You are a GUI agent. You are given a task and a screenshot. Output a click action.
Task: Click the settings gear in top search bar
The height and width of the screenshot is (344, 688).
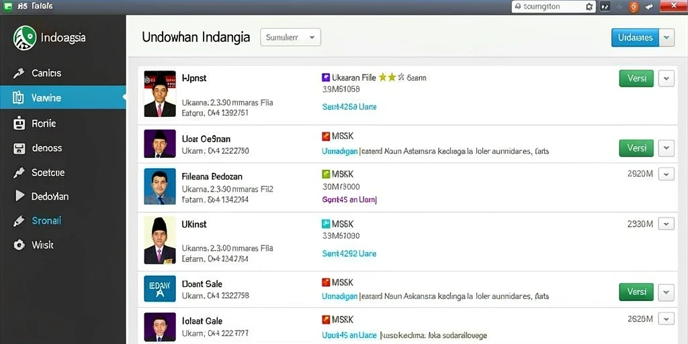tap(589, 7)
